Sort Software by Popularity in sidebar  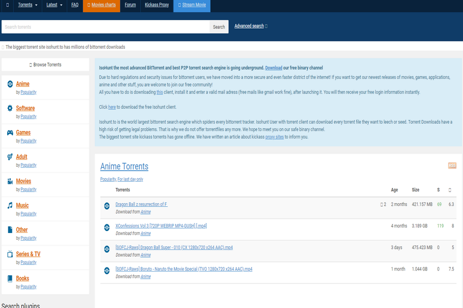(28, 117)
